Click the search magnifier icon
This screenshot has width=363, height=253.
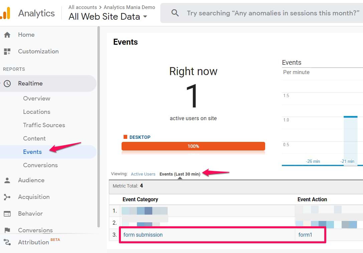point(175,13)
